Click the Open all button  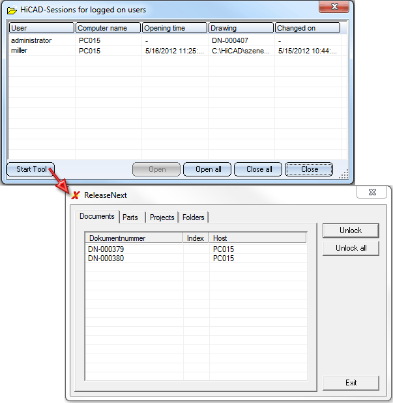207,169
